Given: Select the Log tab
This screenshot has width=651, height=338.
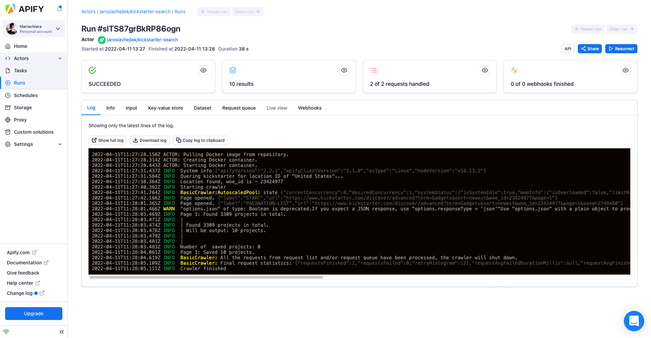Looking at the screenshot, I should click(x=91, y=108).
